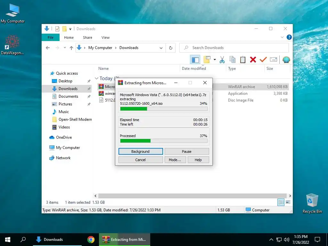The height and width of the screenshot is (246, 328).
Task: Click the Background button in extraction dialog
Action: 141,152
